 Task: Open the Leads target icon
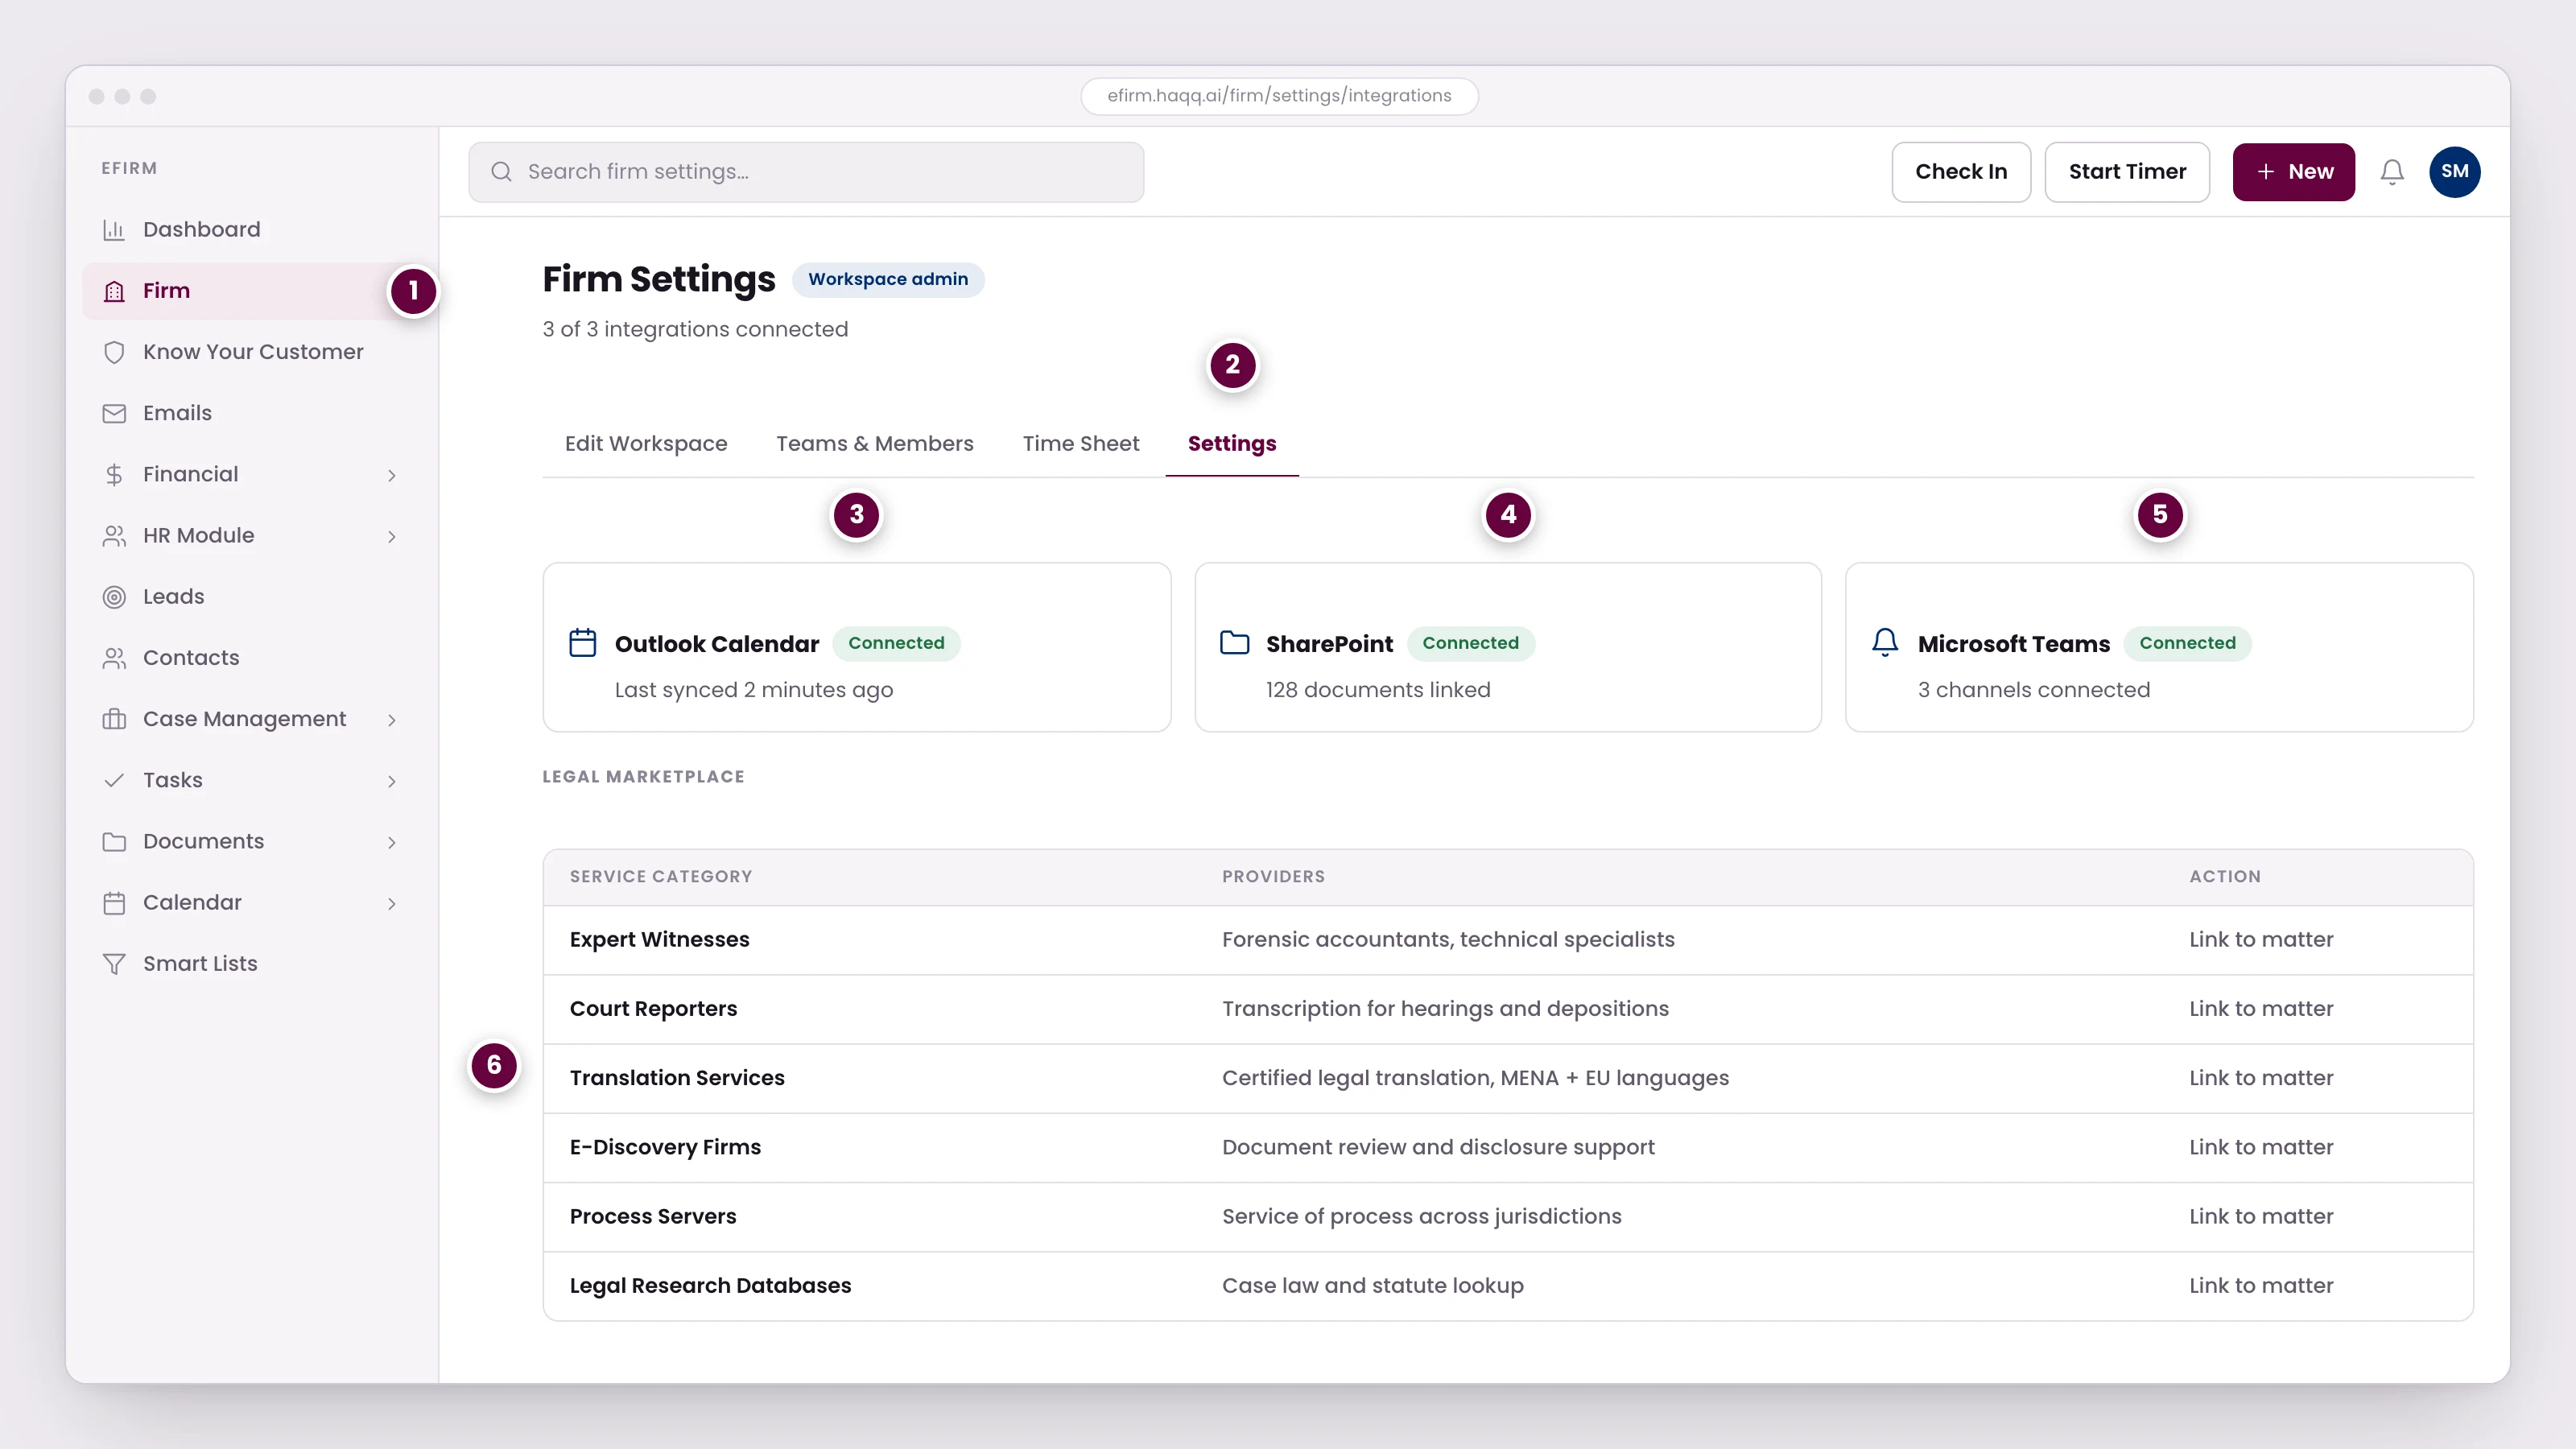tap(114, 597)
